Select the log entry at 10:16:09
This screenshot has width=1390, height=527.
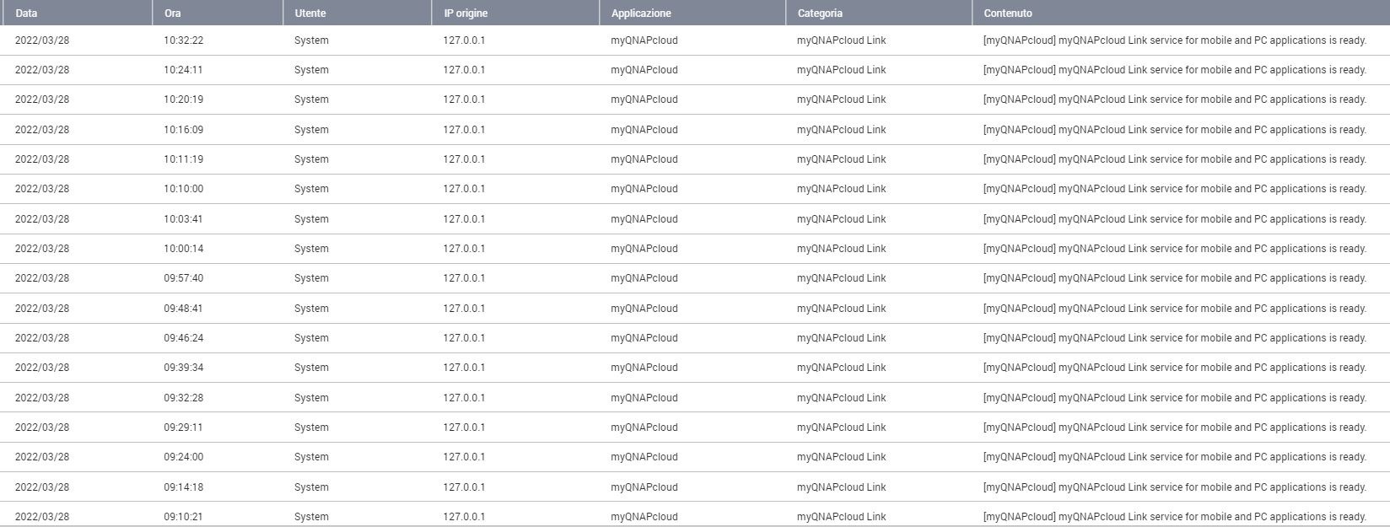click(183, 130)
